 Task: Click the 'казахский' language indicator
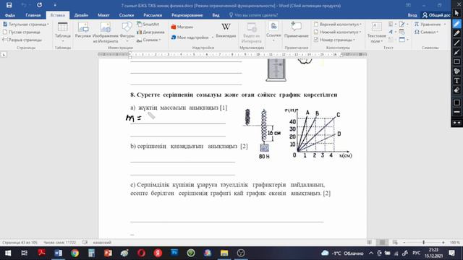pyautogui.click(x=102, y=243)
